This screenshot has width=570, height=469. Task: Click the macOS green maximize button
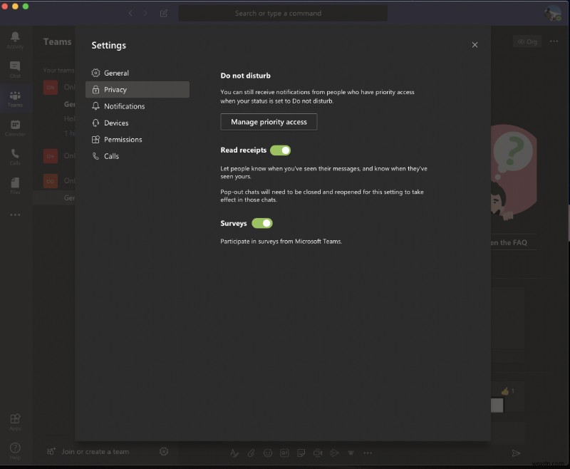click(26, 6)
